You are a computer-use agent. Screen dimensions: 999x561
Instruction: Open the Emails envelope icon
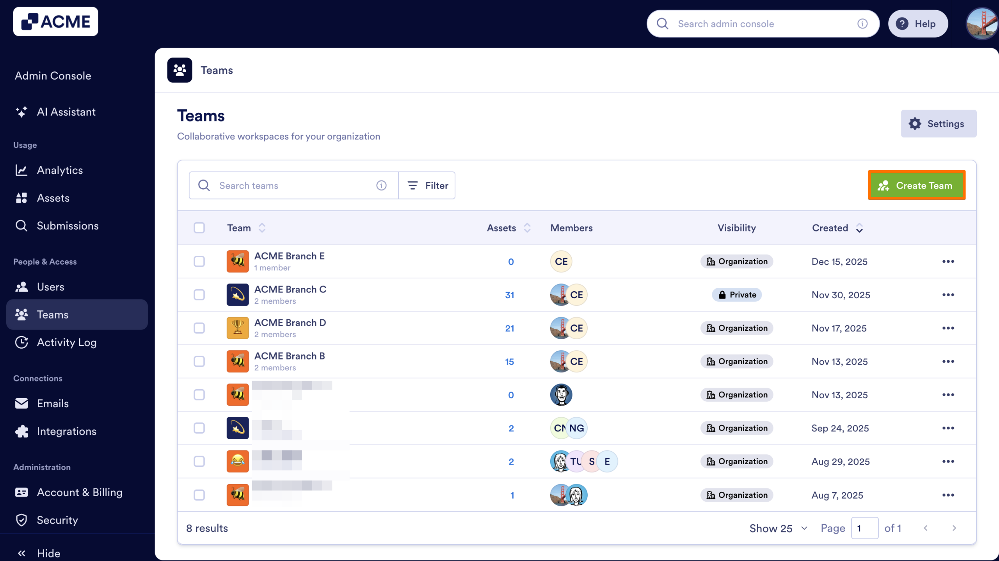[x=21, y=403]
